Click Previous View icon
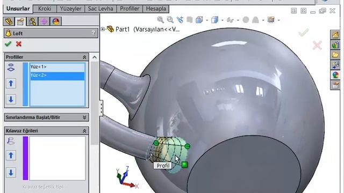Viewport: 344px width, 193px height. coord(180,20)
